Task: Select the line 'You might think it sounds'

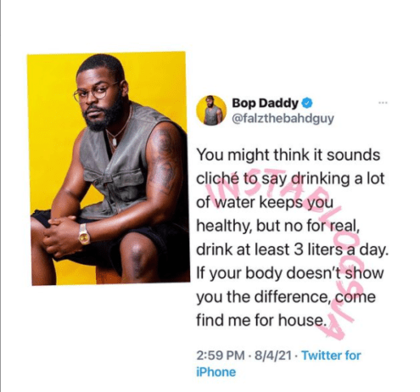Action: point(288,155)
